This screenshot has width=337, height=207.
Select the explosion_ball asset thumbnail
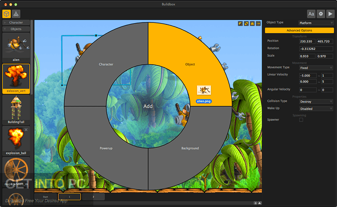(16, 141)
